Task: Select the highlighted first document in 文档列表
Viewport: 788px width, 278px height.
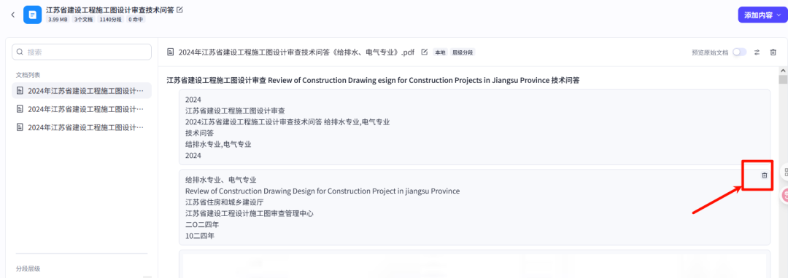Action: click(82, 91)
